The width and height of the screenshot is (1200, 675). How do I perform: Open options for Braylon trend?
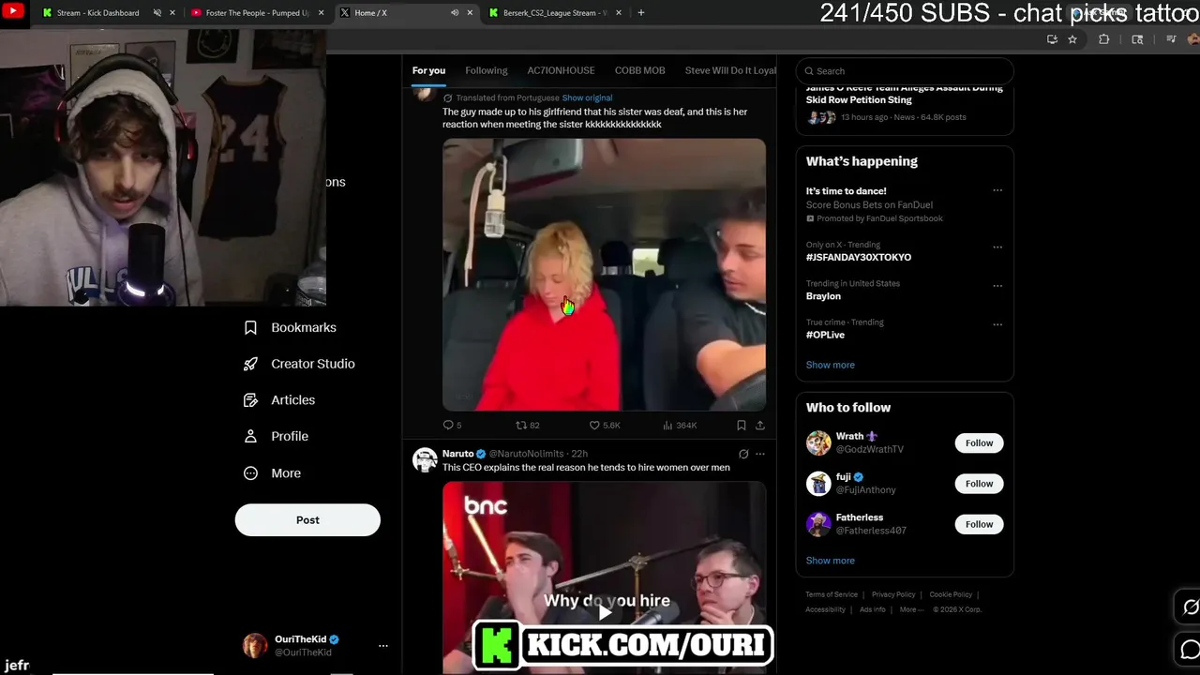point(997,285)
